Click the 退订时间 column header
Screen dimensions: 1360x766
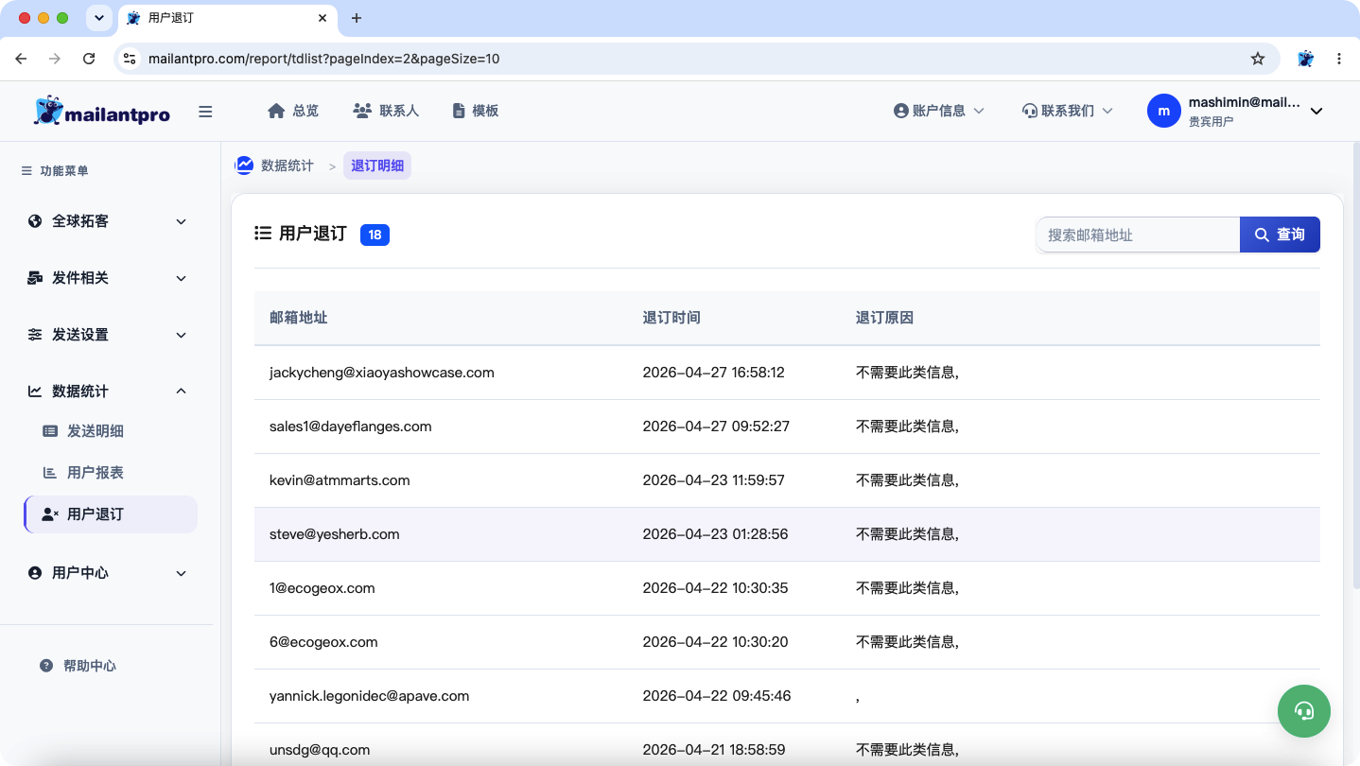[x=671, y=318]
